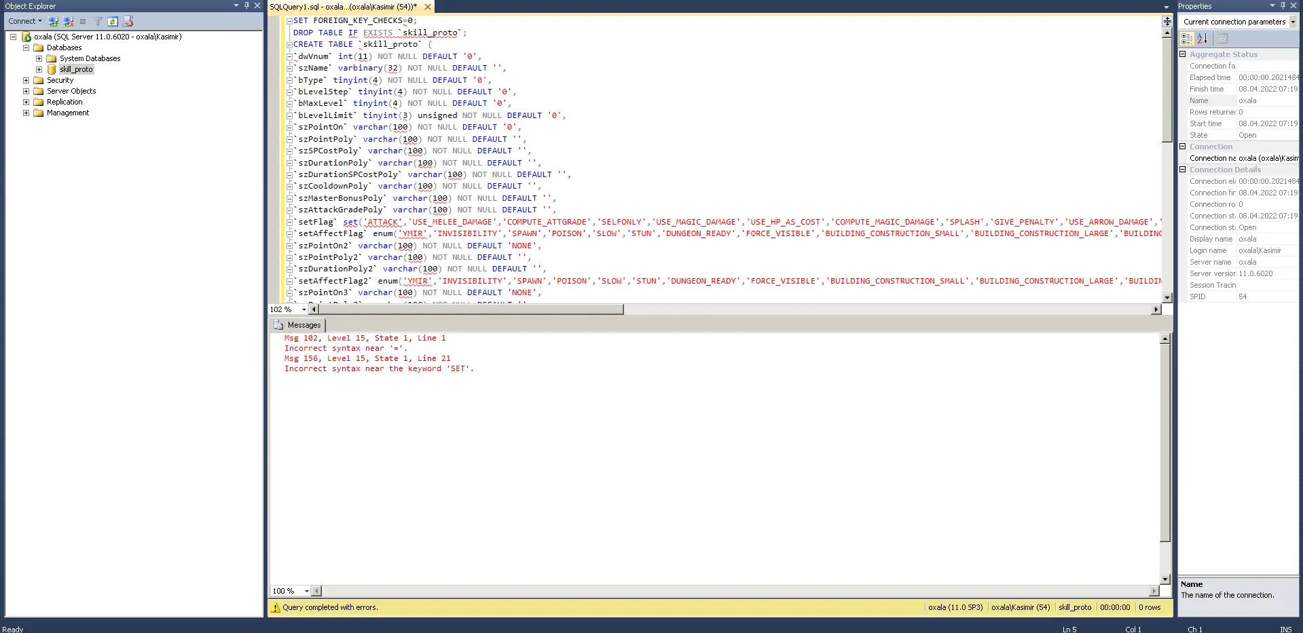This screenshot has height=633, width=1303.
Task: Close the Object Explorer panel
Action: coord(257,5)
